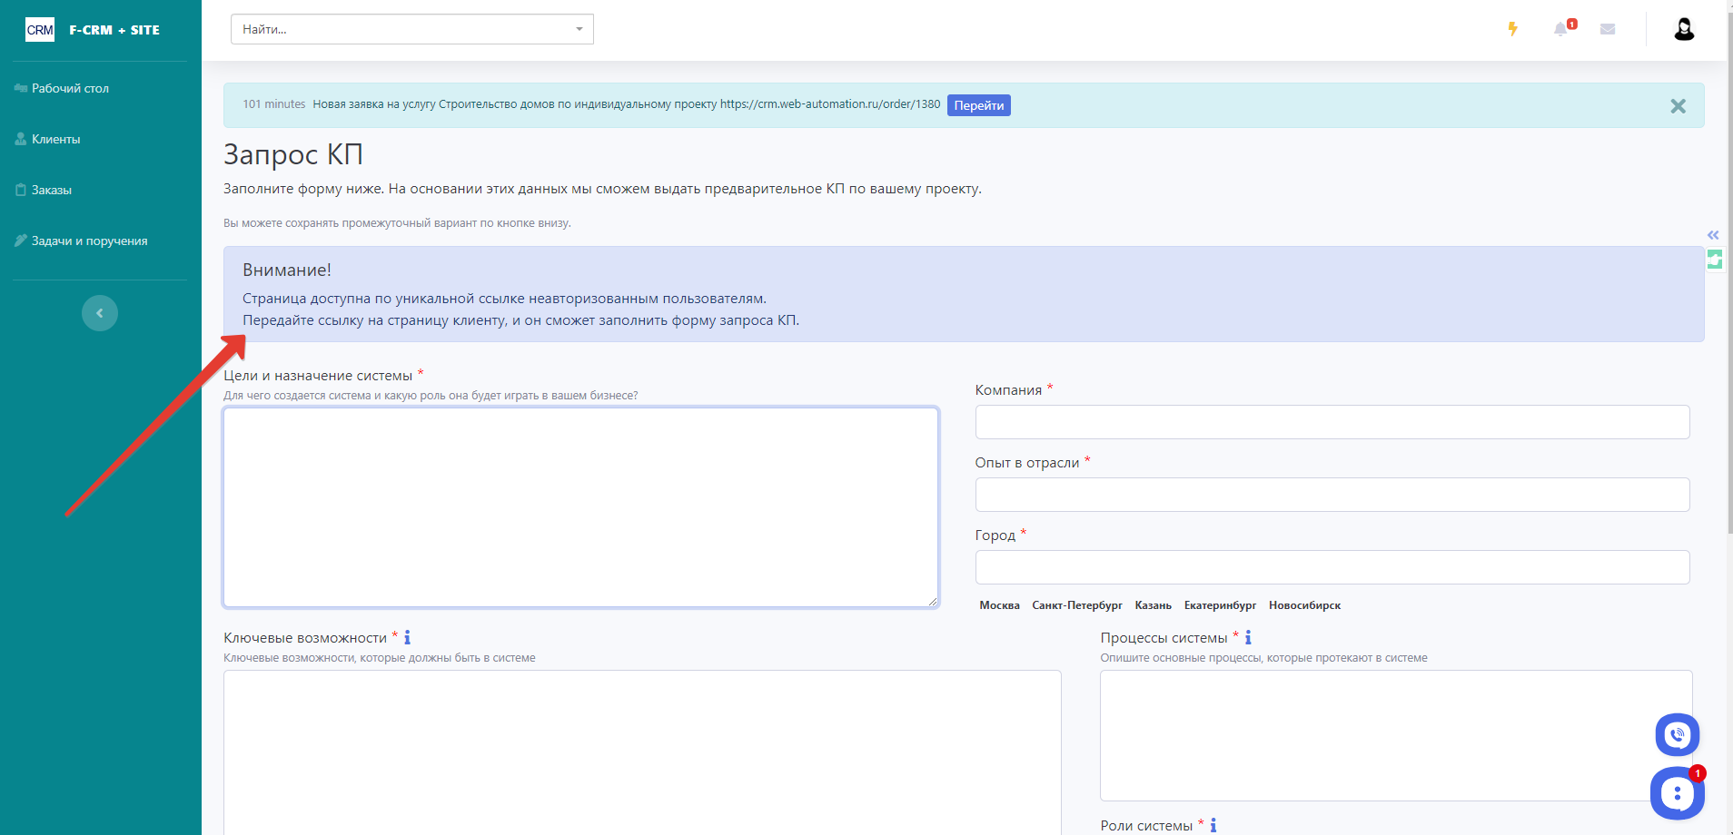Screen dimensions: 1733x835
Task: Pick Казань city suggestion
Action: coord(1153,605)
